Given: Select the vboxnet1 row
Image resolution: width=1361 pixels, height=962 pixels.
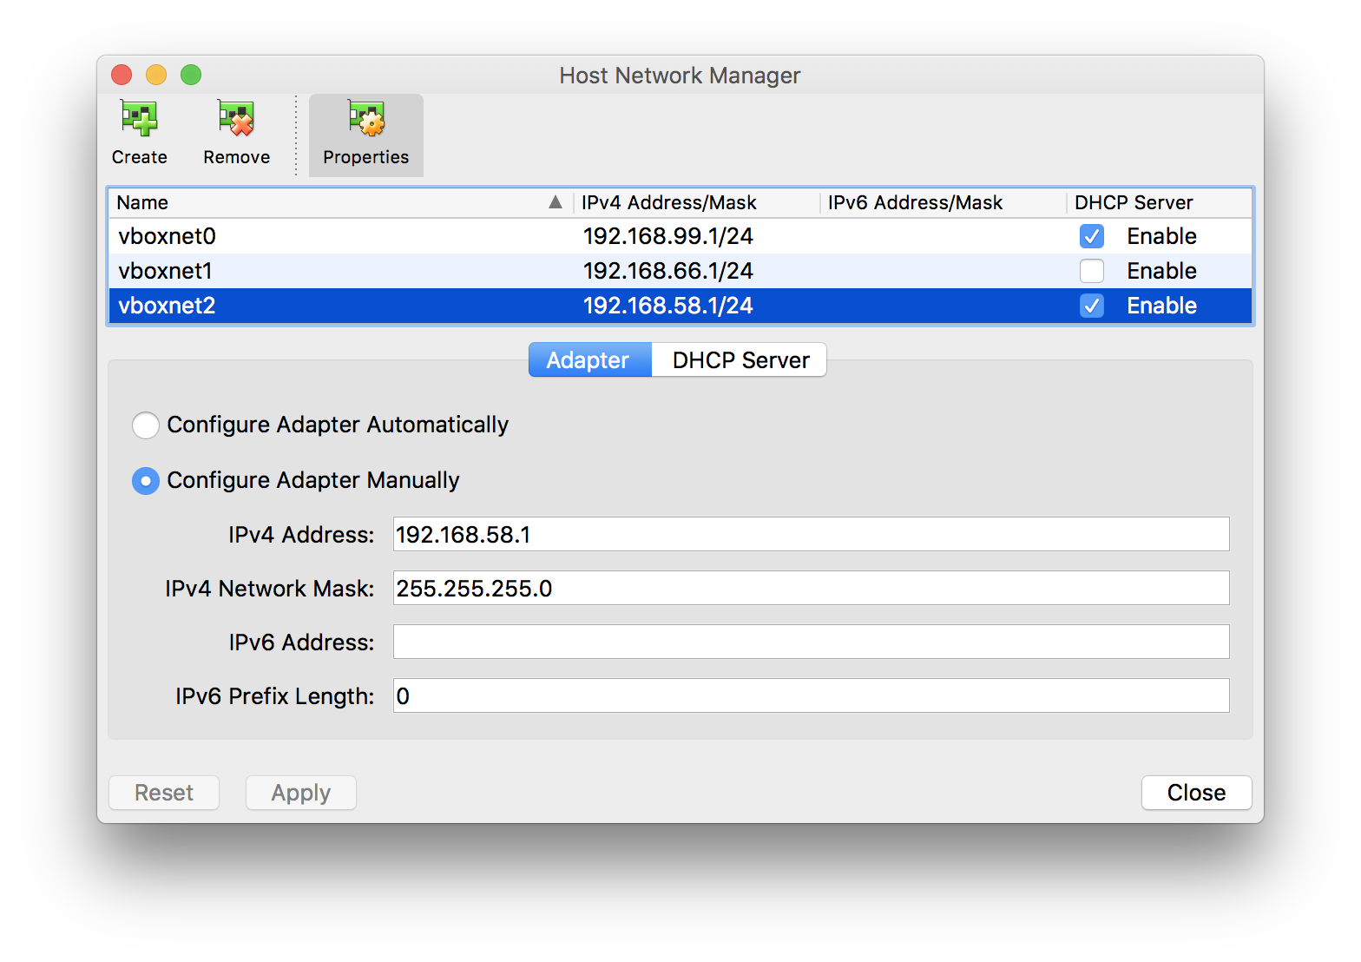Looking at the screenshot, I should [680, 271].
